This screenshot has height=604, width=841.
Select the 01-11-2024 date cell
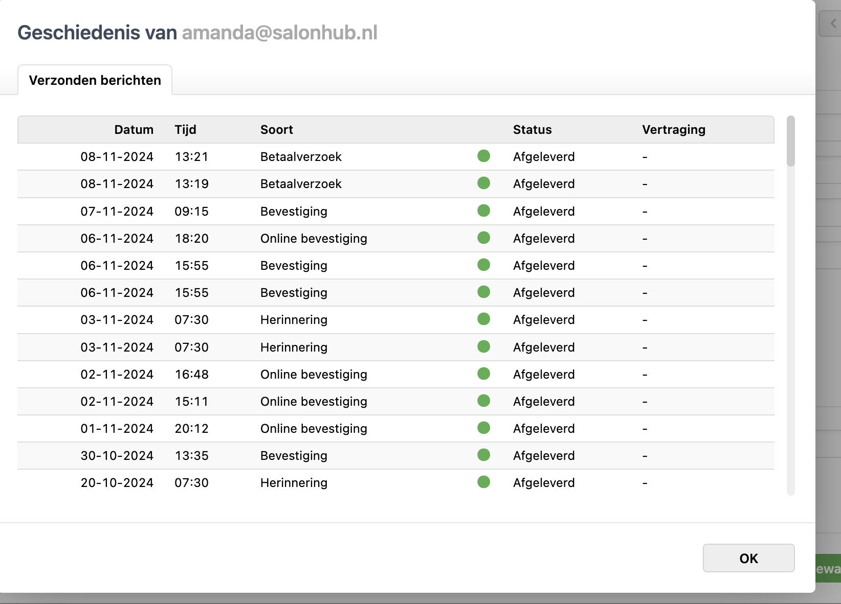117,429
